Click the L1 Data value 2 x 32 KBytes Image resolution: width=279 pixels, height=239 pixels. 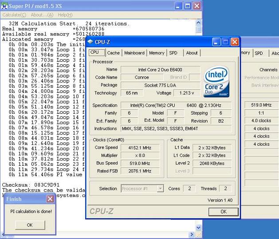212,148
